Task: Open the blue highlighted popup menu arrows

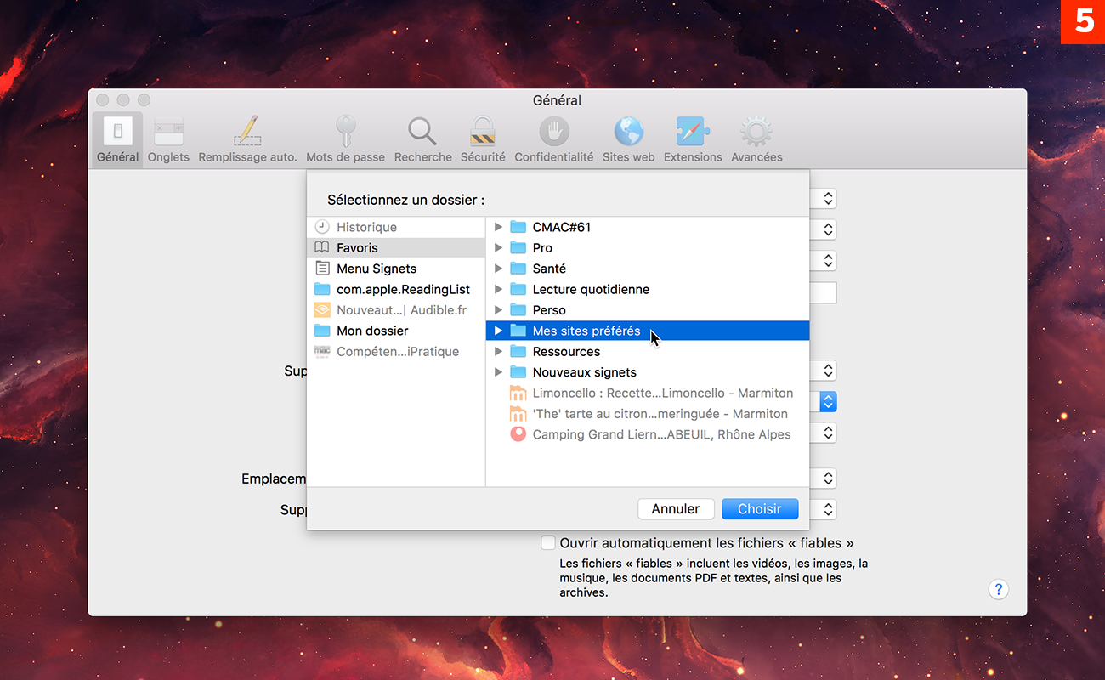Action: coord(829,402)
